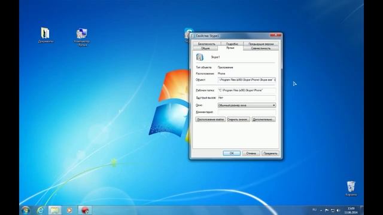Open the Action Center flag icon

click(x=327, y=210)
